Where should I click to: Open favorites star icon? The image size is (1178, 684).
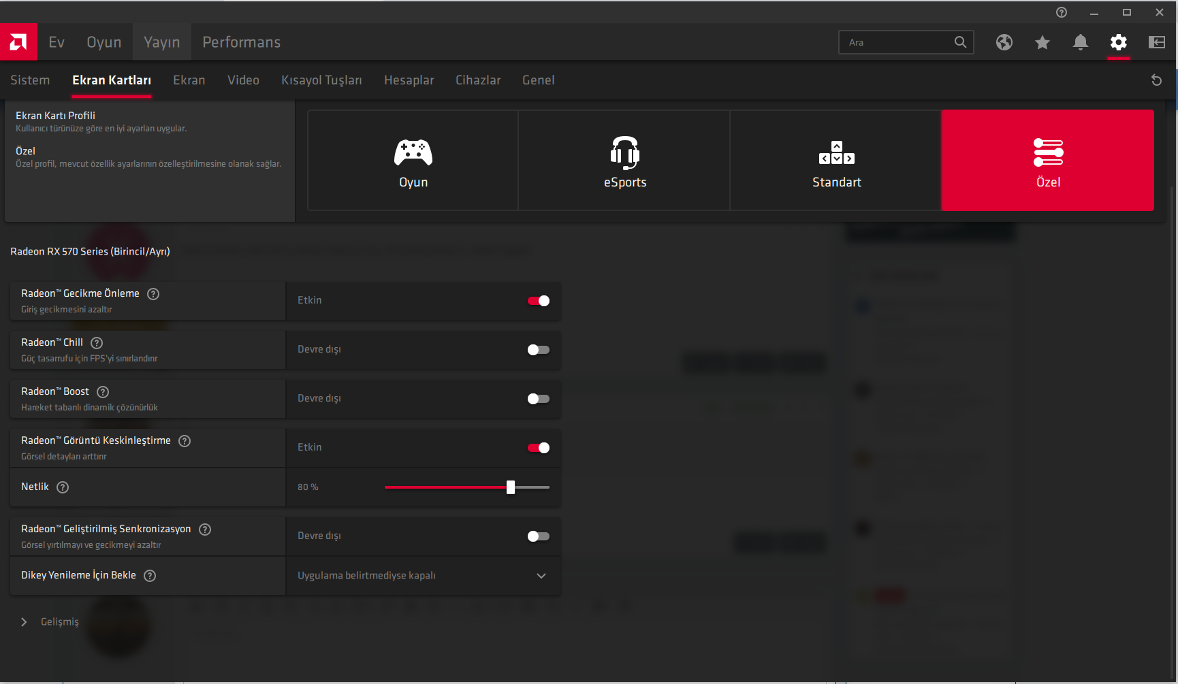(1042, 42)
